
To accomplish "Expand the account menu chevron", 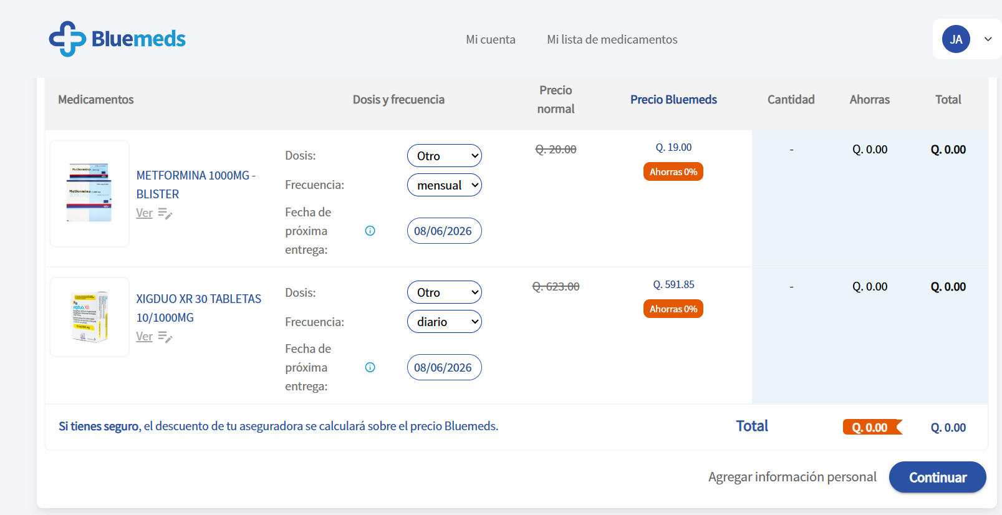I will [988, 39].
